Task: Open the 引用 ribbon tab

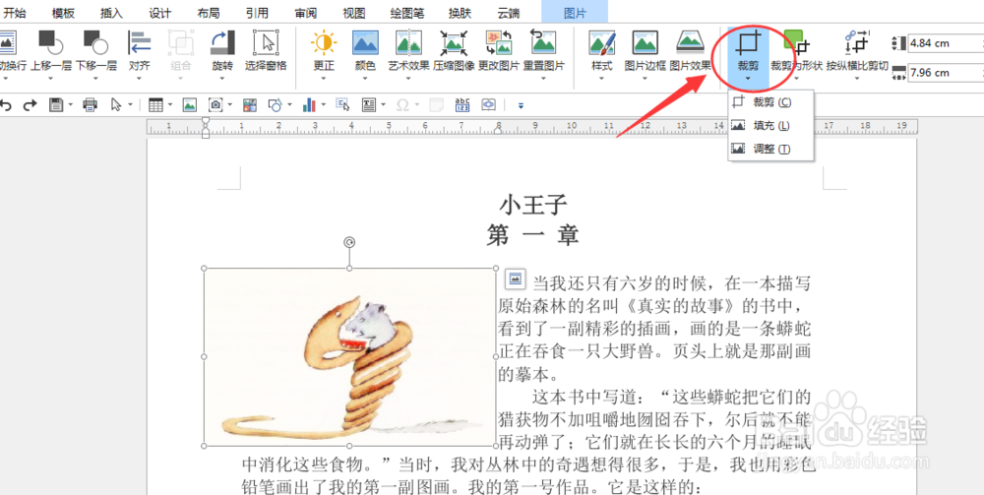Action: [257, 13]
